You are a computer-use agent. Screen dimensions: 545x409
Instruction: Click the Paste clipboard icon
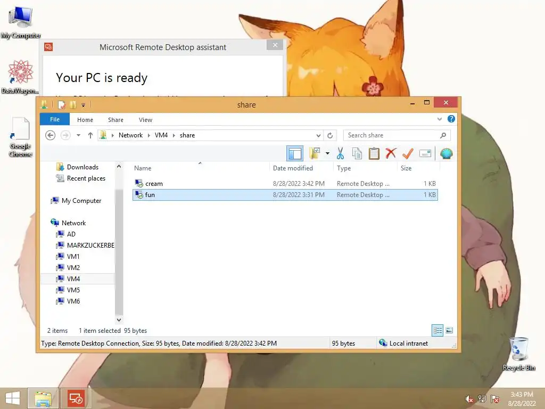coord(374,153)
